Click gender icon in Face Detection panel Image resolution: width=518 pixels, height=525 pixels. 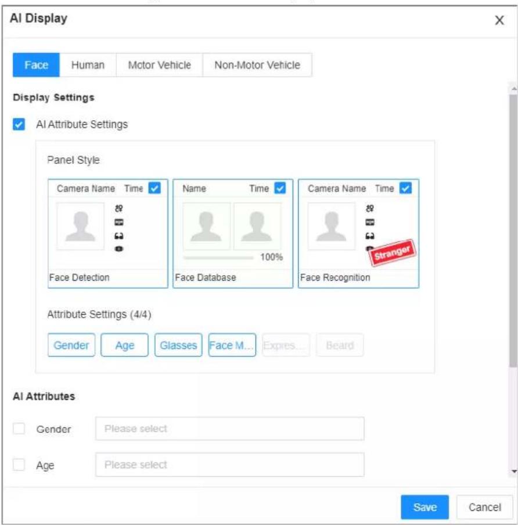pyautogui.click(x=119, y=208)
